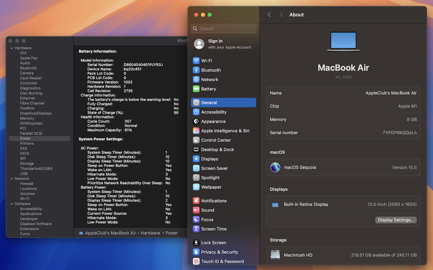The width and height of the screenshot is (433, 270).
Task: Collapse the Software section in System Information
Action: coord(12,204)
